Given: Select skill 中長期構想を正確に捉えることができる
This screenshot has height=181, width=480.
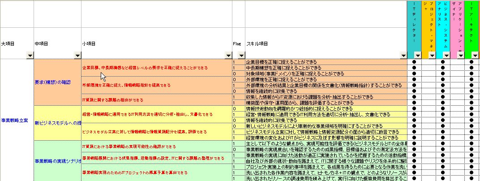Looking at the screenshot, I should click(326, 68).
